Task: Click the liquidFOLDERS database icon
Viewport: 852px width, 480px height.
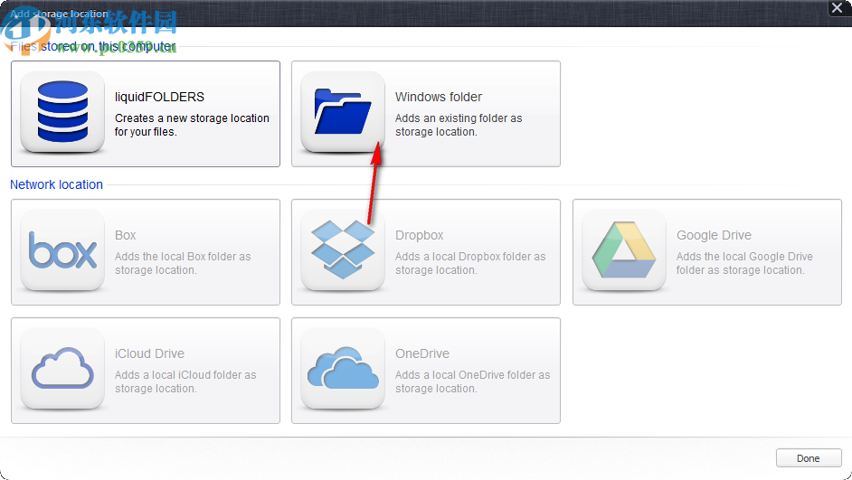Action: (x=62, y=111)
